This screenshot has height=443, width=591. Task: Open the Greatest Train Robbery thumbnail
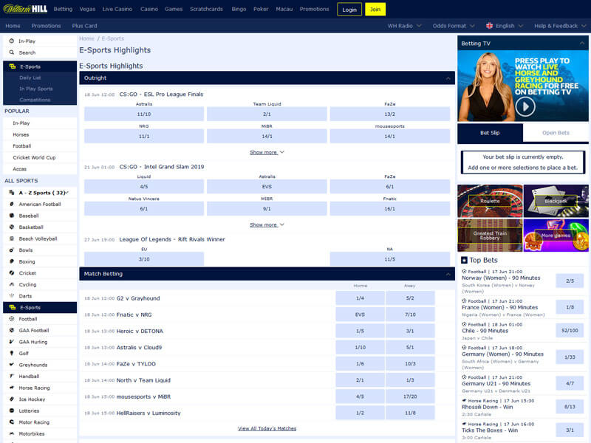click(490, 236)
